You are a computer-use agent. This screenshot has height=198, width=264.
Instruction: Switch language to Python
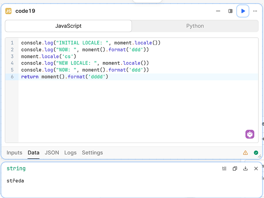[x=195, y=26]
